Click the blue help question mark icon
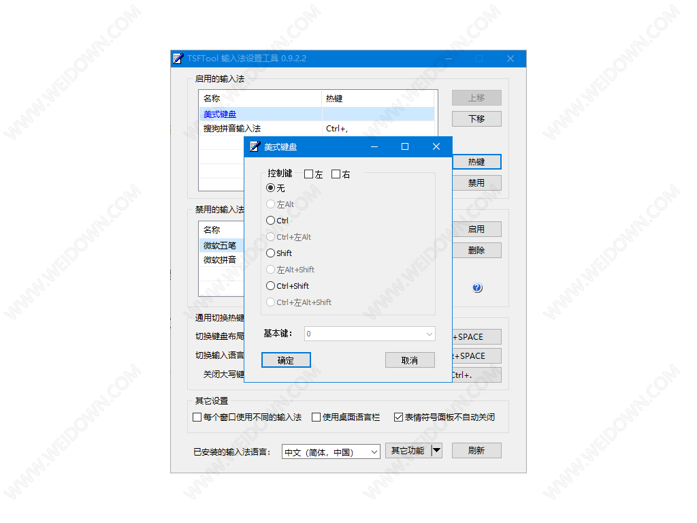Screen dimensions: 697x523 coord(477,288)
